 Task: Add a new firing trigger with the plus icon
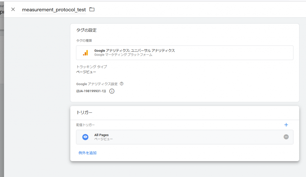[286, 125]
